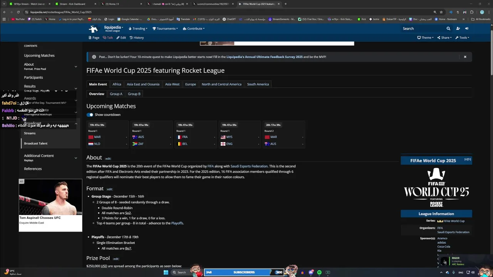Expand the About section in contents
Viewport: 493px width, 277px height.
[75, 67]
